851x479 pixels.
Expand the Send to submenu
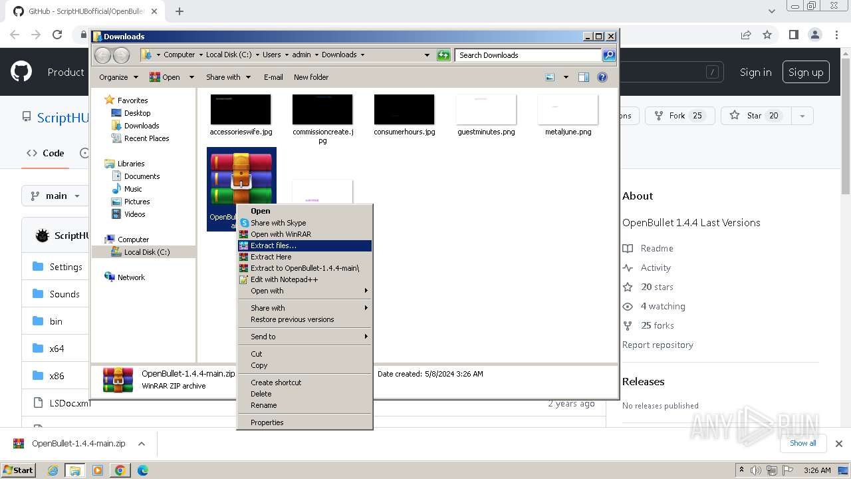(304, 337)
